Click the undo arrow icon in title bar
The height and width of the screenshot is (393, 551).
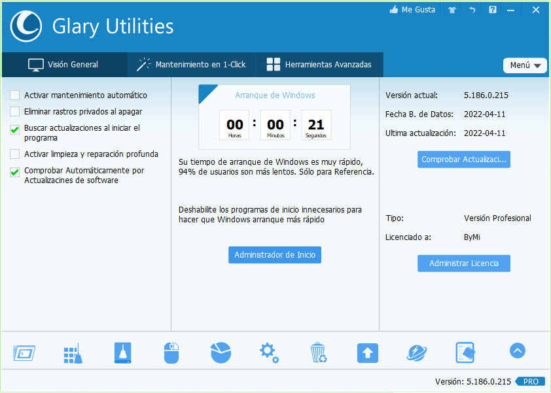click(472, 10)
